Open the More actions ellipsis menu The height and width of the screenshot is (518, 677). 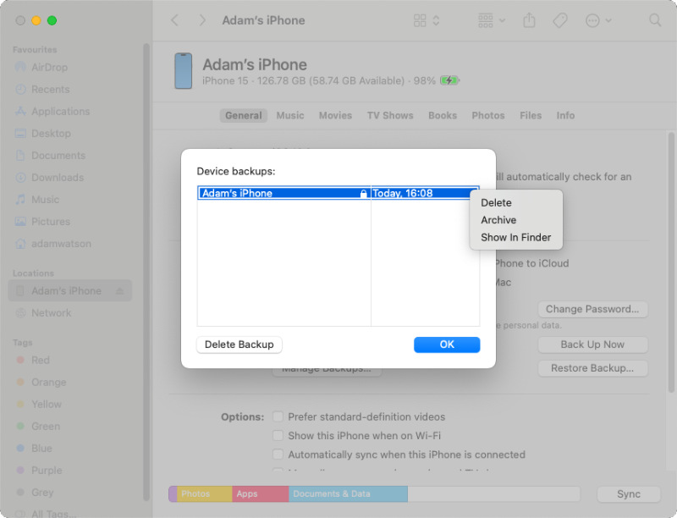click(598, 20)
